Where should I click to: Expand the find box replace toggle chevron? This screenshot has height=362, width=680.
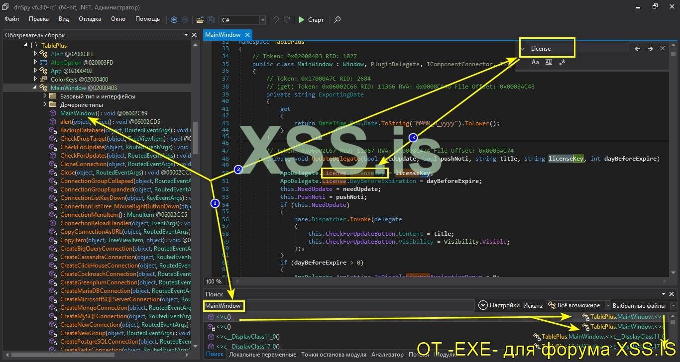click(x=523, y=49)
